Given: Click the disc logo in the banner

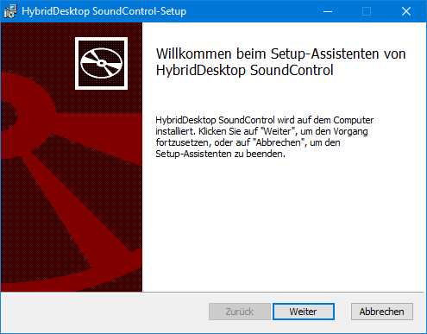Looking at the screenshot, I should (x=101, y=63).
